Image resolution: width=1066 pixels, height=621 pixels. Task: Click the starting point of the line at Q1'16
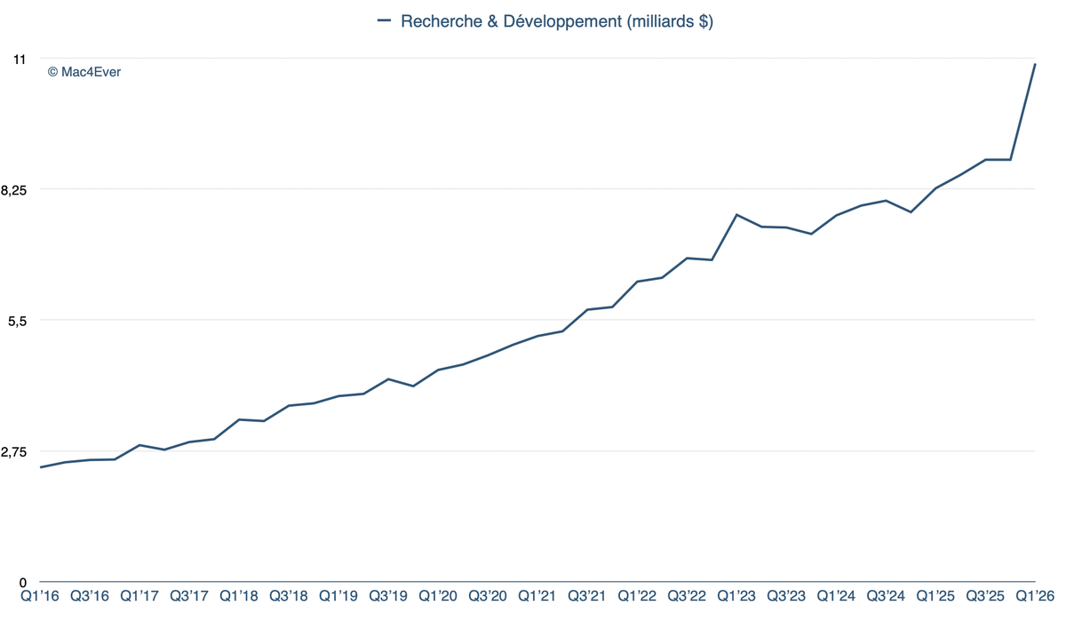(39, 466)
